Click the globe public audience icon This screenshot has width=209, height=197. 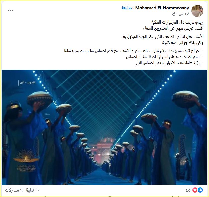pyautogui.click(x=173, y=14)
